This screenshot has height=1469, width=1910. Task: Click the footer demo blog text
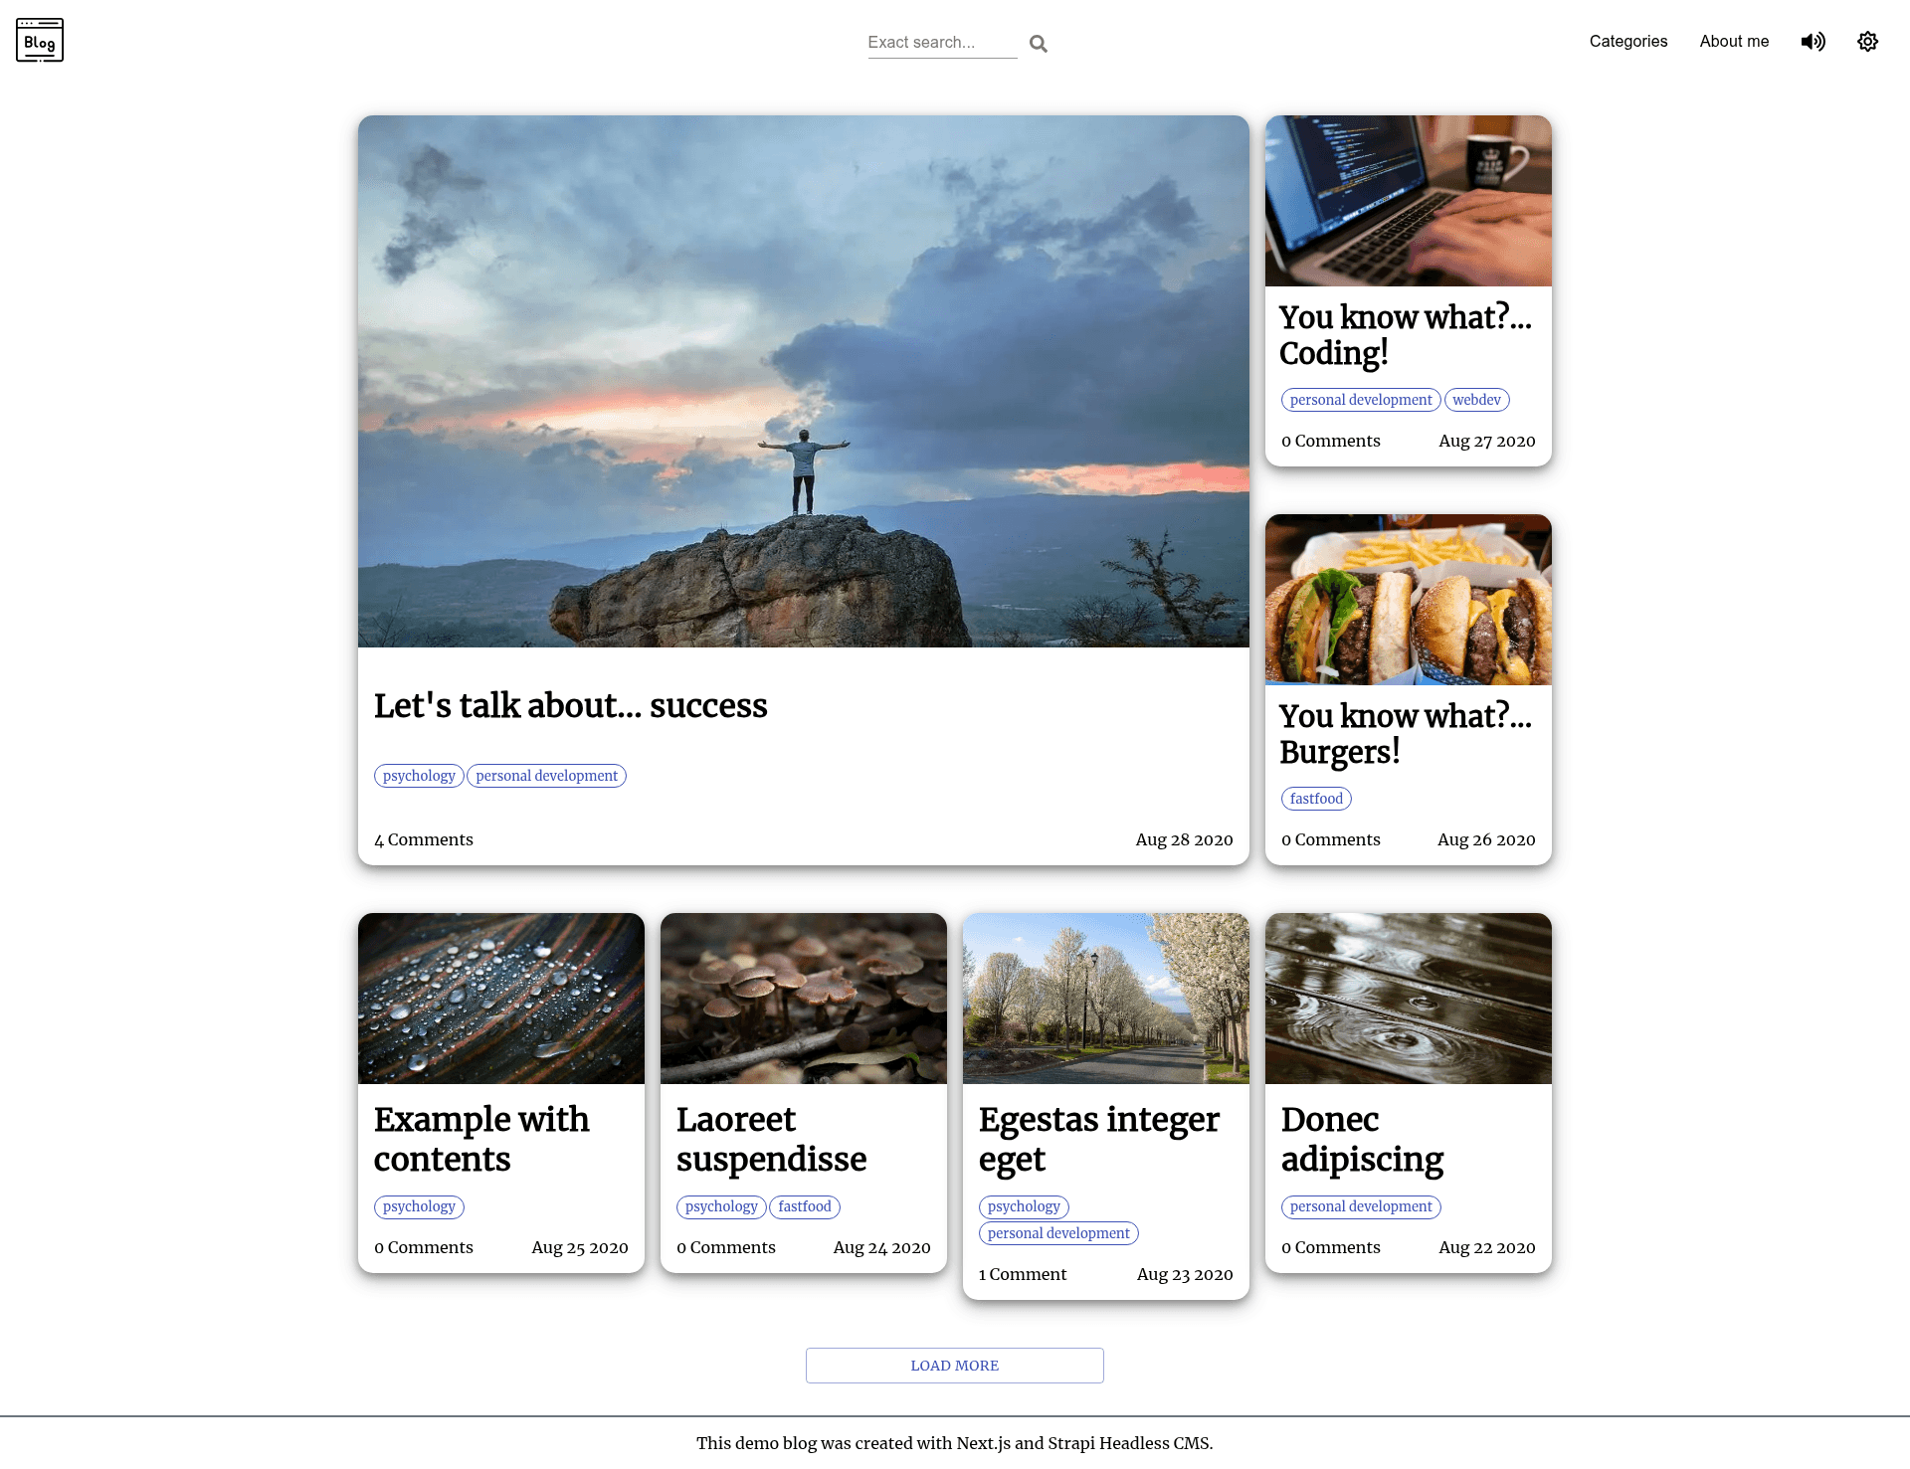[955, 1443]
